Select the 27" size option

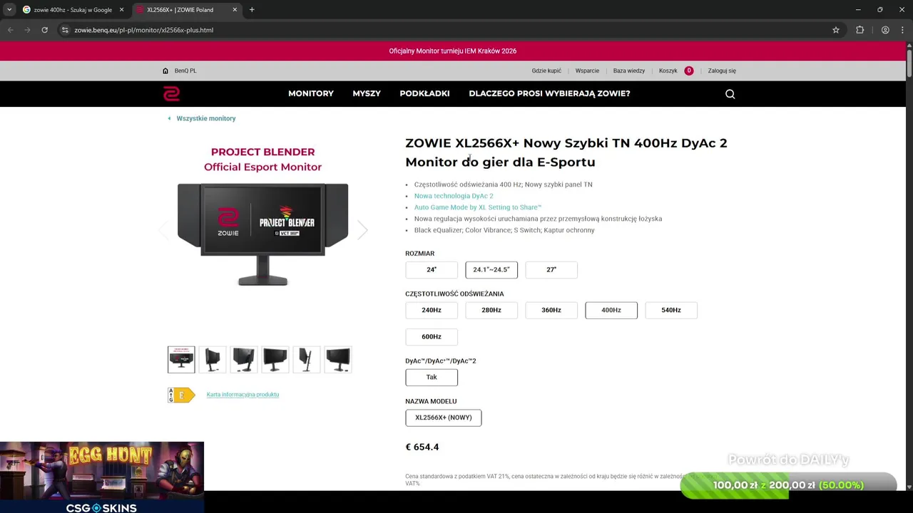point(551,269)
